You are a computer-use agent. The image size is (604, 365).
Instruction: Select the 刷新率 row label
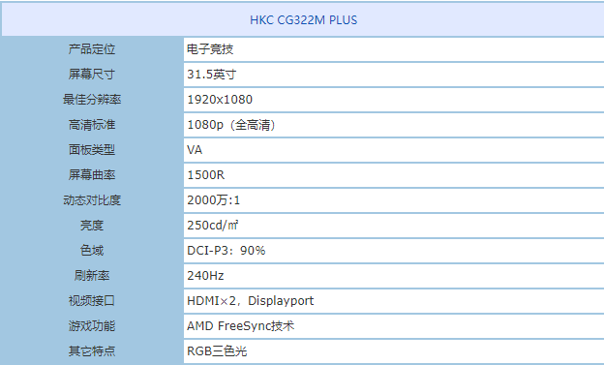click(92, 276)
